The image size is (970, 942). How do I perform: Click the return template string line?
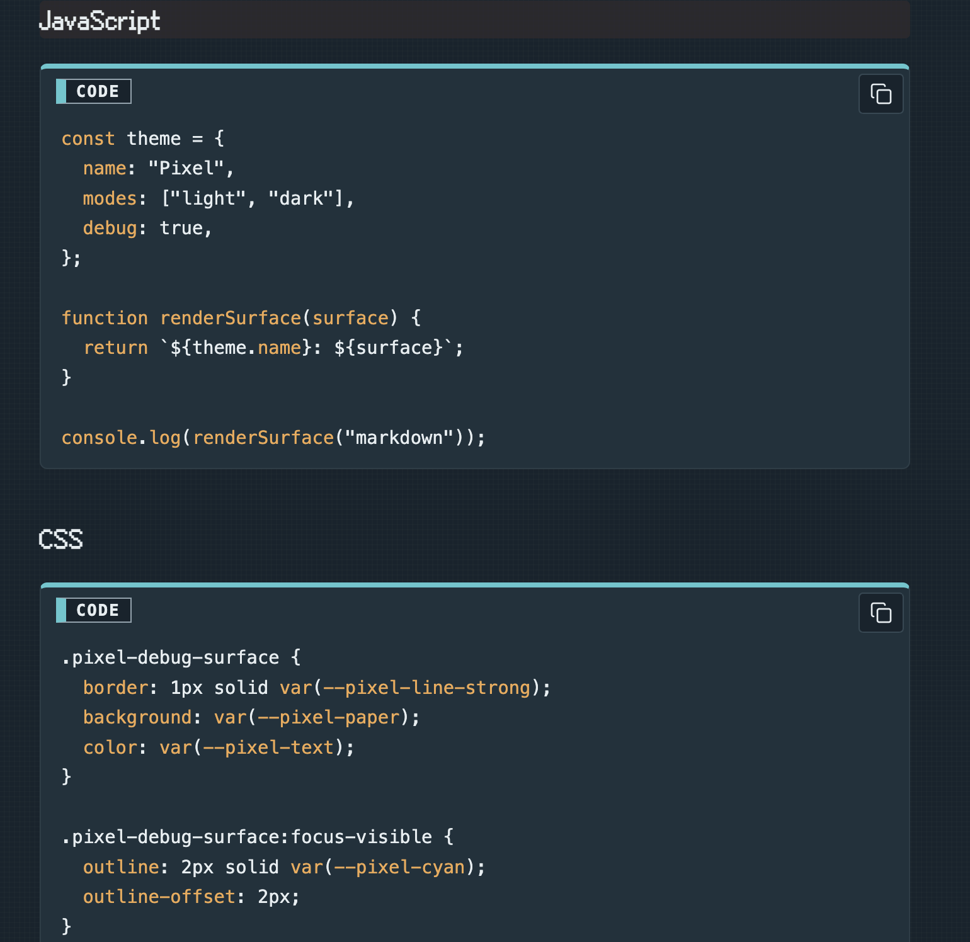coord(273,348)
